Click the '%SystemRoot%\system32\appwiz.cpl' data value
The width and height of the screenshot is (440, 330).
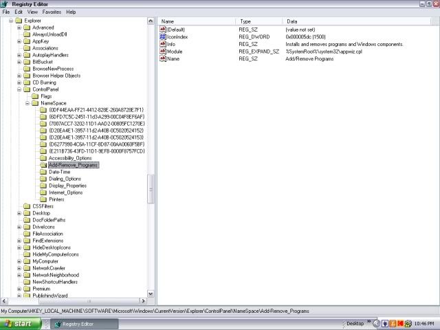pyautogui.click(x=324, y=52)
